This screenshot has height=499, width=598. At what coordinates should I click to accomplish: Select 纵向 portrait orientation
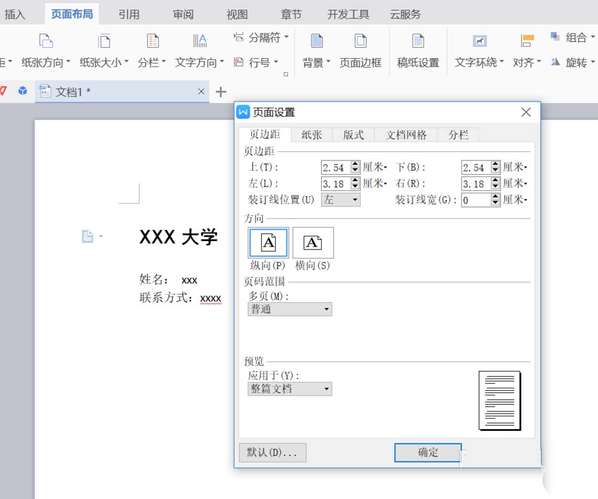click(x=268, y=243)
